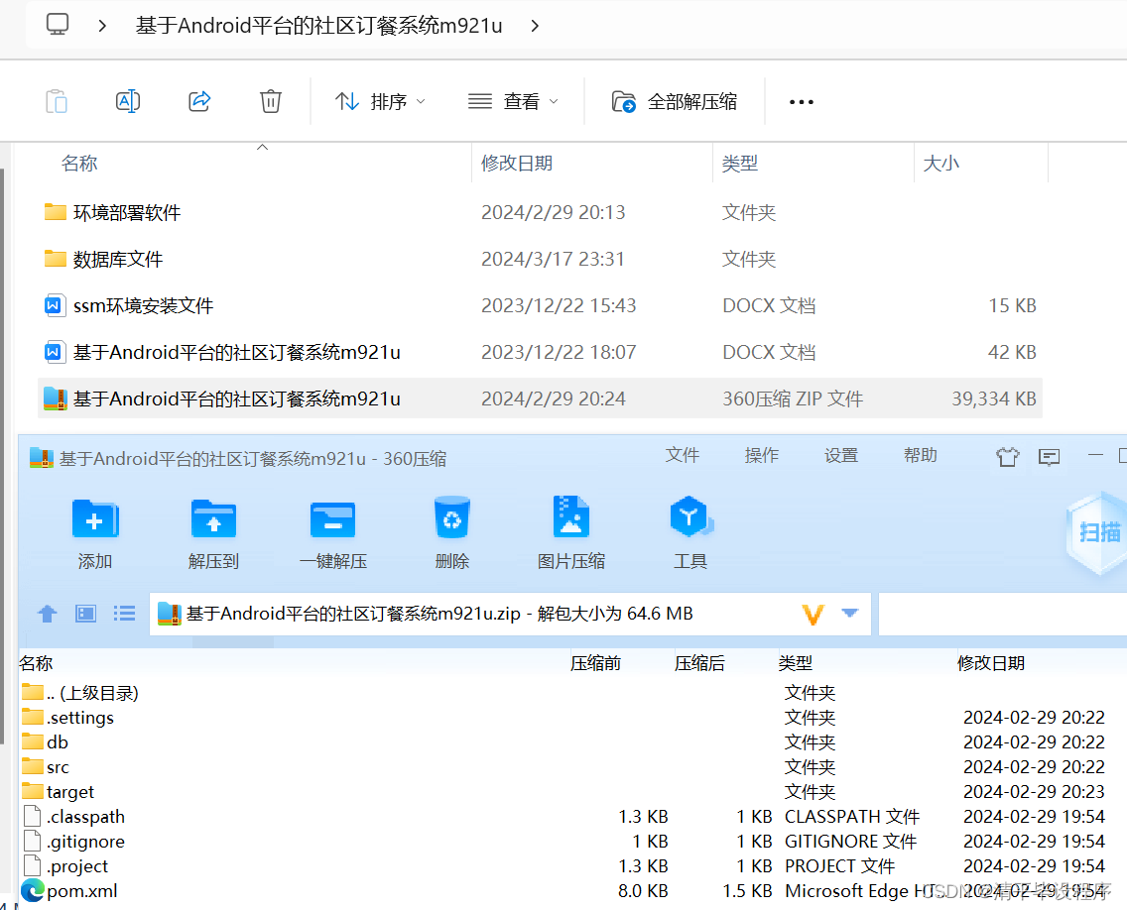Click the Rename icon in Explorer toolbar

pos(128,101)
